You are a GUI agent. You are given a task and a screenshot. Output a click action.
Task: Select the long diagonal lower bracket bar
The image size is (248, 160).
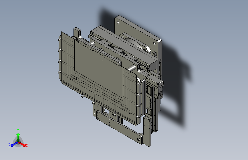(119, 127)
